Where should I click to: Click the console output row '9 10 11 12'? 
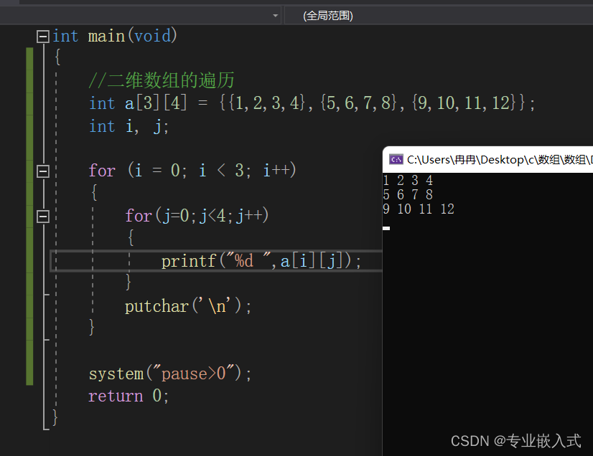[419, 209]
